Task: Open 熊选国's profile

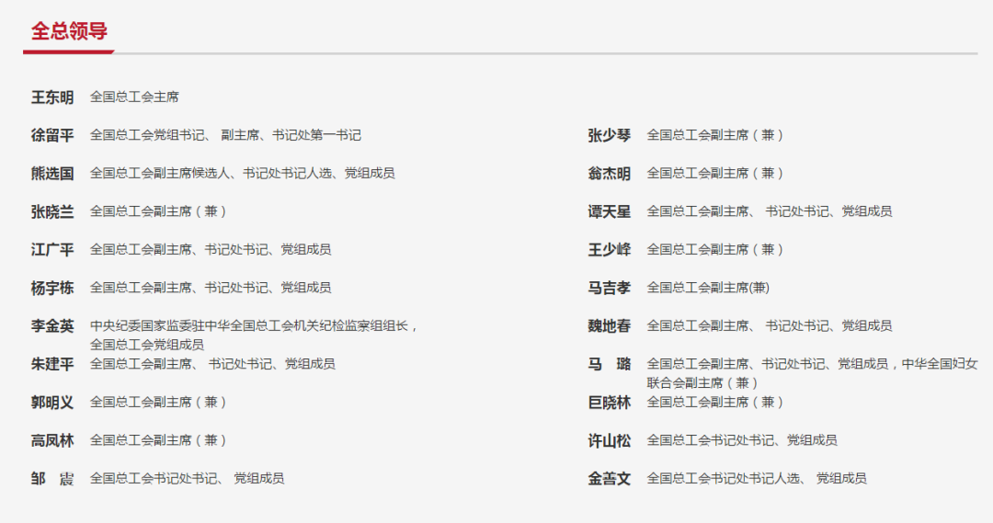Action: tap(52, 173)
